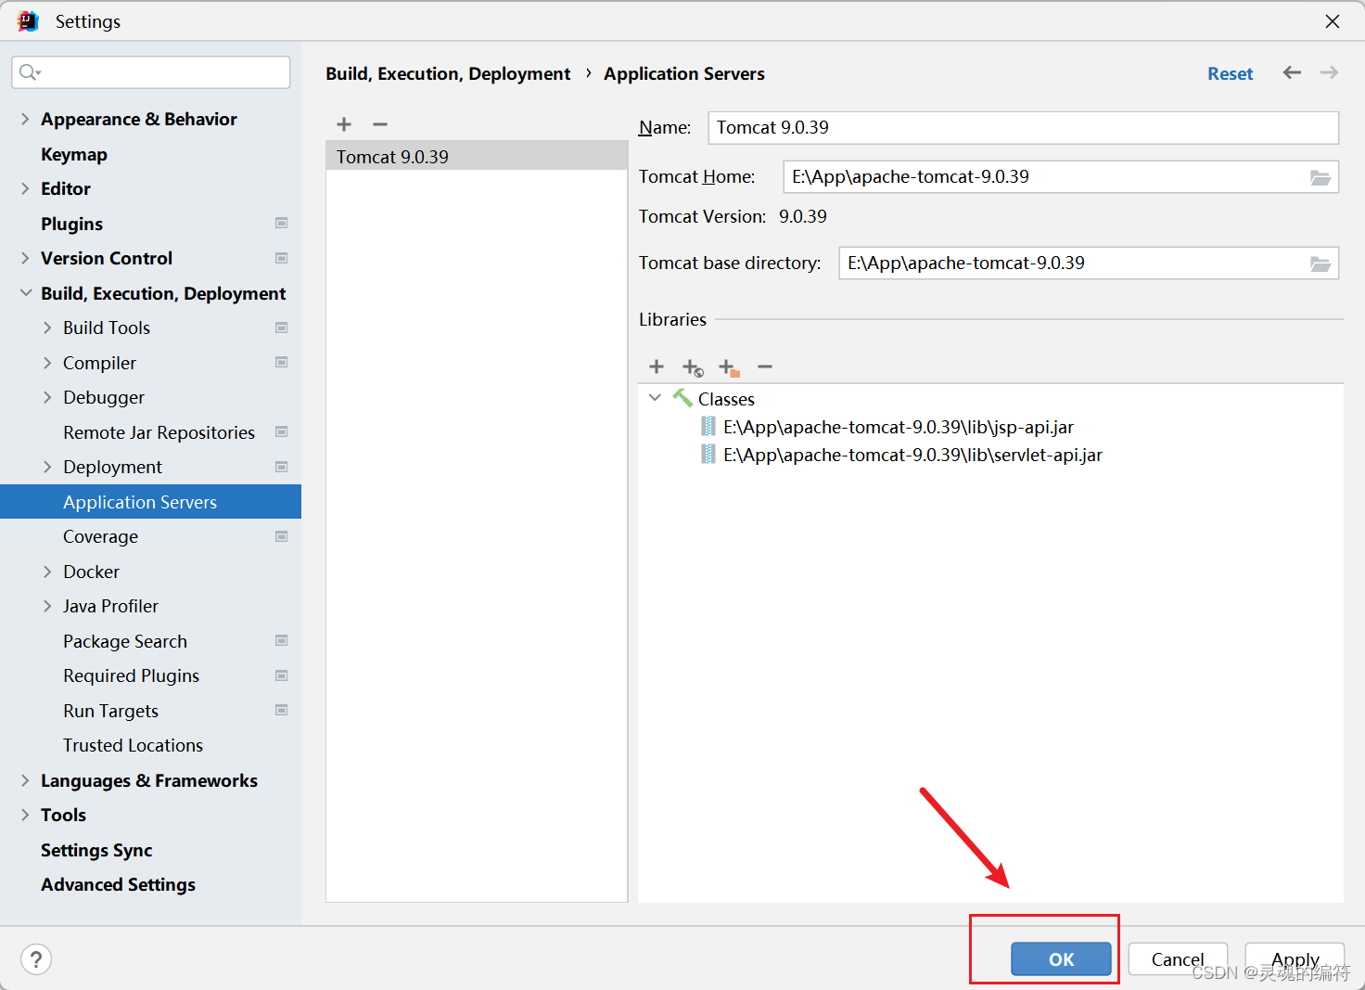The width and height of the screenshot is (1365, 990).
Task: Click project-level marker icon beside Required Plugins
Action: click(281, 675)
